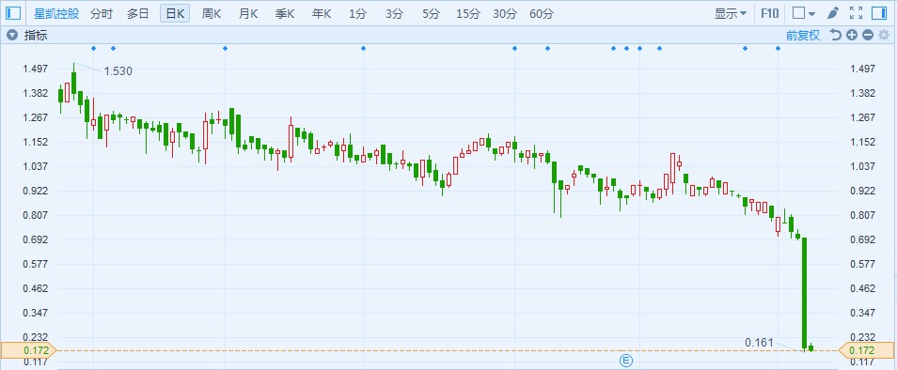Select the 日K daily candlestick tab

pos(175,14)
